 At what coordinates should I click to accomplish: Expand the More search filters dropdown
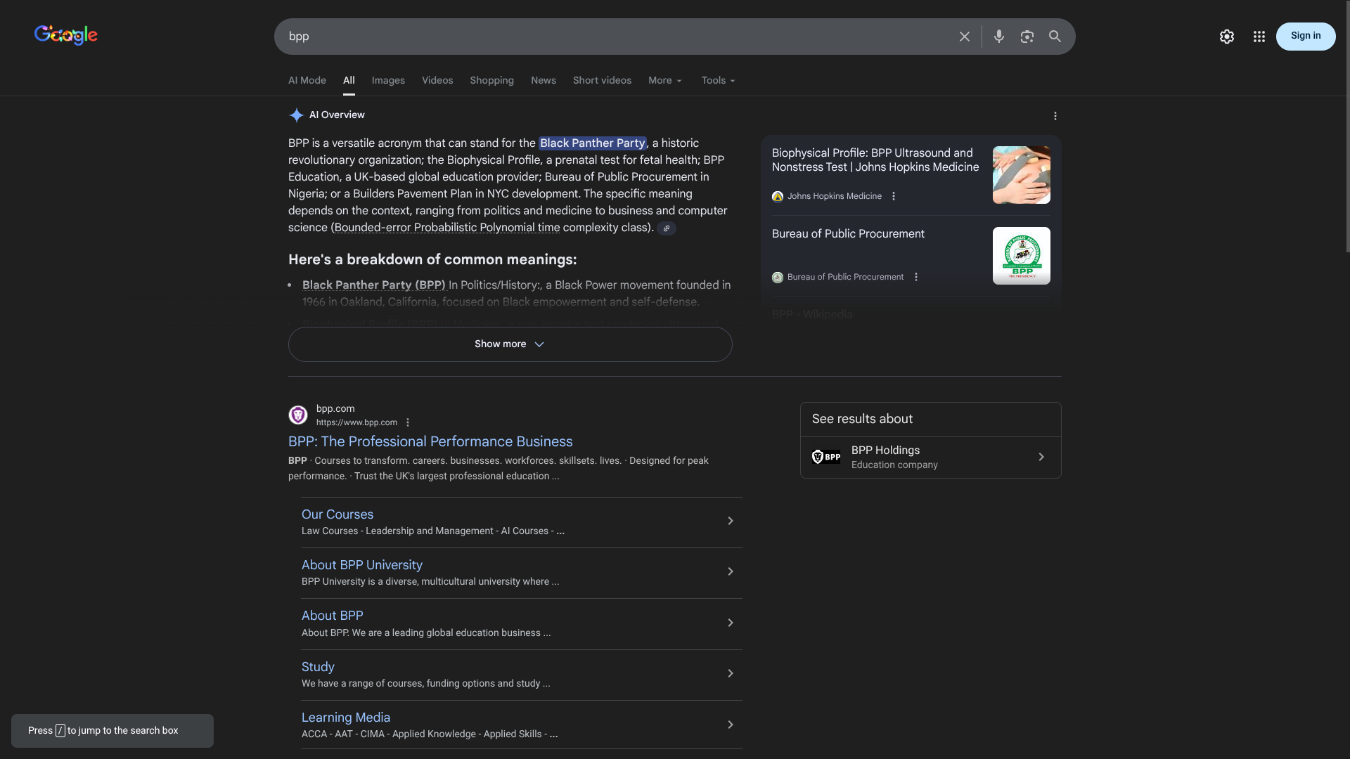tap(665, 81)
